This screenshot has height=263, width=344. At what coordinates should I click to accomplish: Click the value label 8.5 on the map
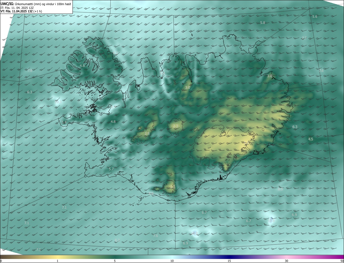[x=280, y=189]
